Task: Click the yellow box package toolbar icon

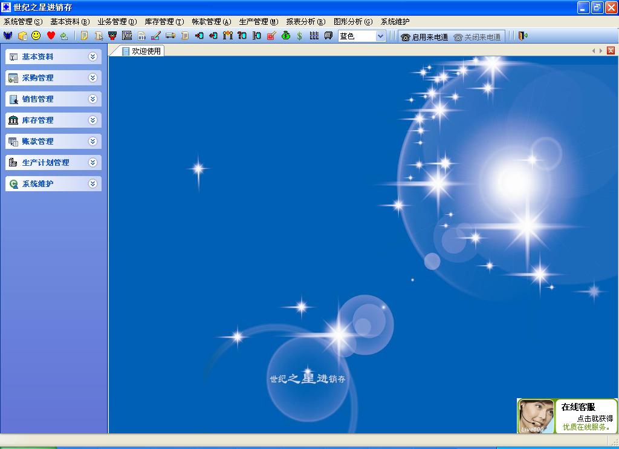Action: click(22, 36)
